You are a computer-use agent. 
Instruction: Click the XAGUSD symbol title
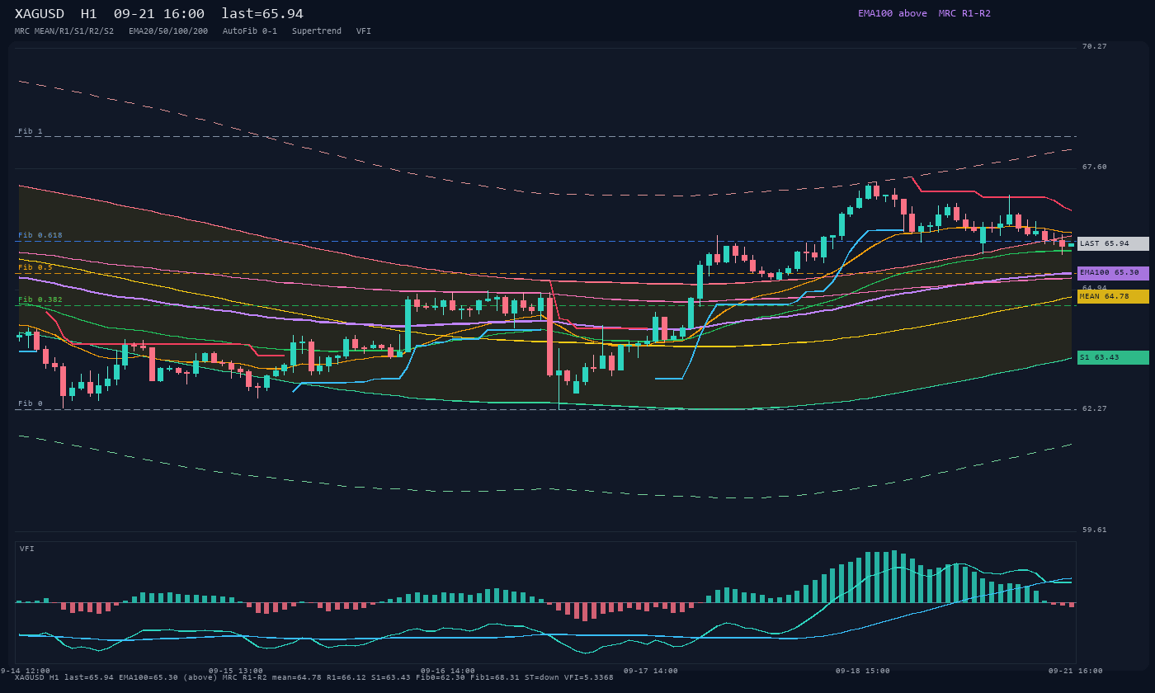(39, 14)
